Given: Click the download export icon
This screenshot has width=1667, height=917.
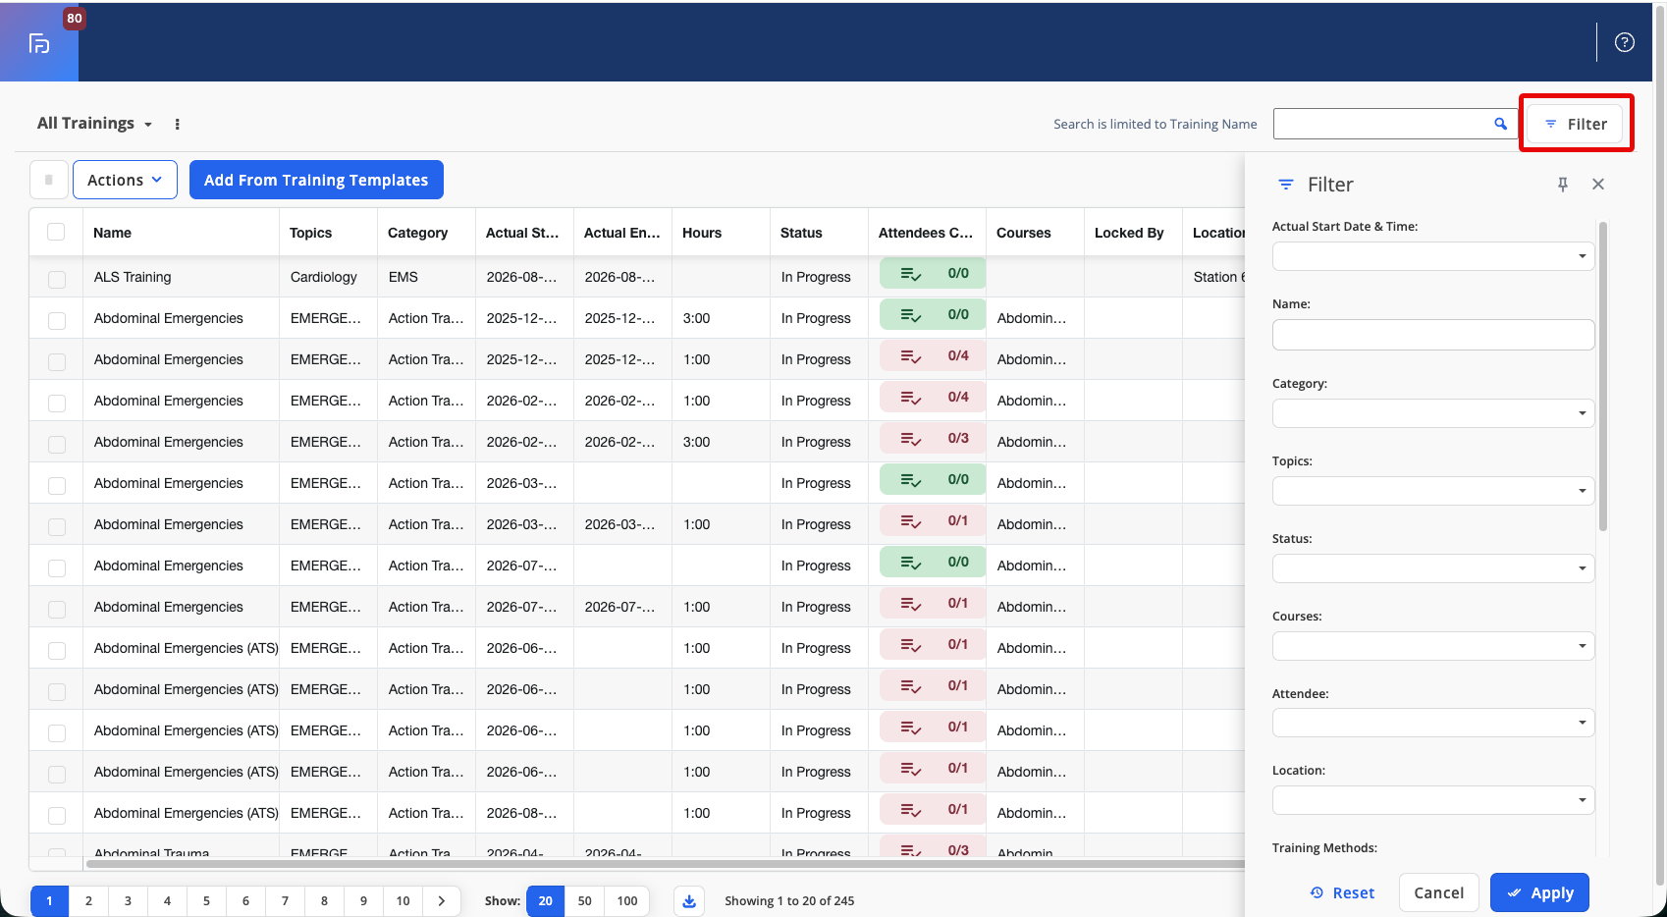Looking at the screenshot, I should [x=689, y=901].
